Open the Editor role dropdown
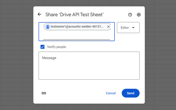This screenshot has height=110, width=176. pyautogui.click(x=128, y=28)
